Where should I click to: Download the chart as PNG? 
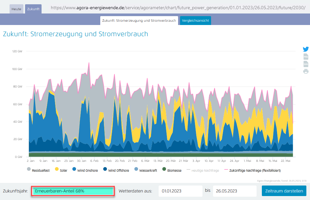pos(306,57)
